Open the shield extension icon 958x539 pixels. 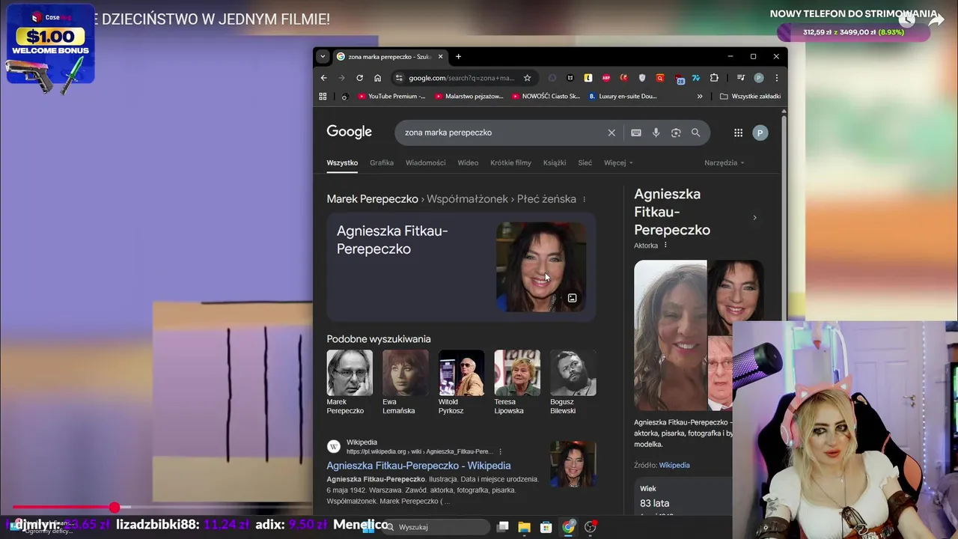coord(642,78)
